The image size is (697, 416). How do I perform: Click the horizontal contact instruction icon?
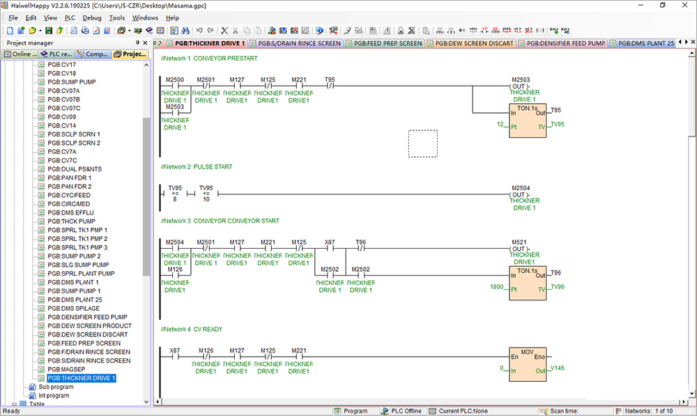point(462,30)
